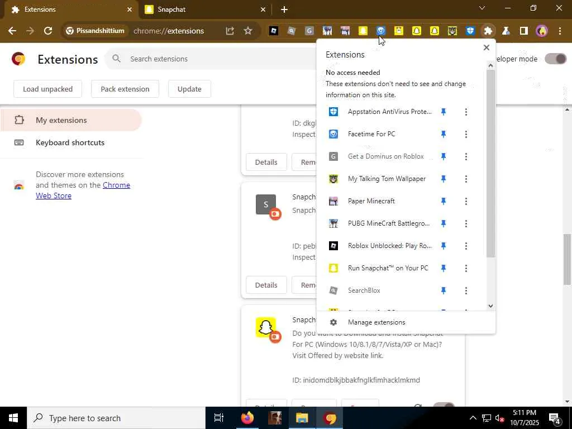The image size is (572, 429).
Task: Unpin the SearchBlox extension
Action: (x=444, y=290)
